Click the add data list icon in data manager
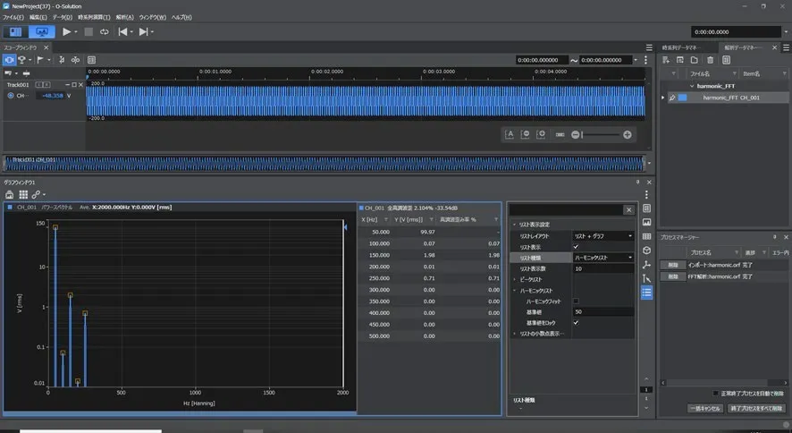Image resolution: width=792 pixels, height=433 pixels. pyautogui.click(x=666, y=60)
